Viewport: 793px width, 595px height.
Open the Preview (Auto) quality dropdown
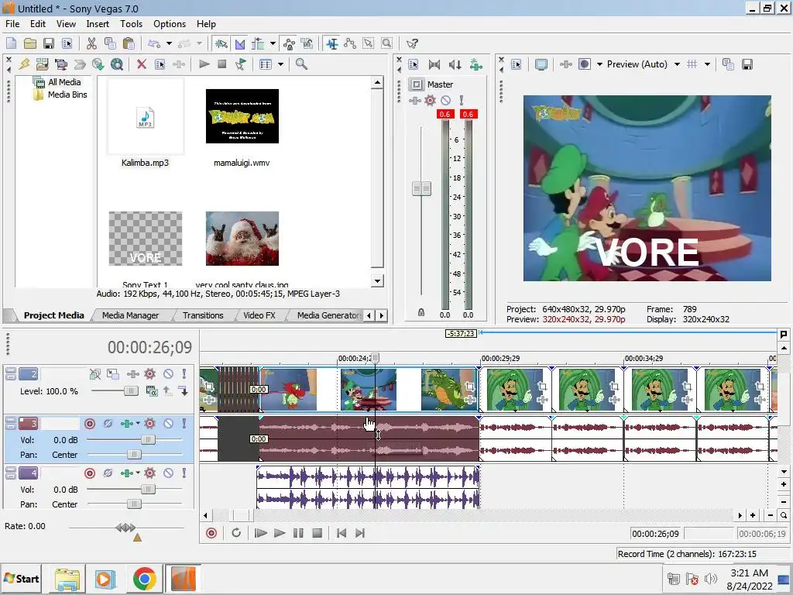[x=677, y=64]
